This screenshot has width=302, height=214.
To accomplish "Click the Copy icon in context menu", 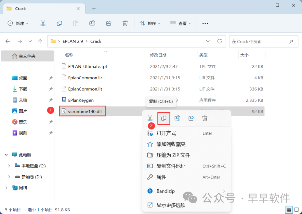I will pos(164,118).
